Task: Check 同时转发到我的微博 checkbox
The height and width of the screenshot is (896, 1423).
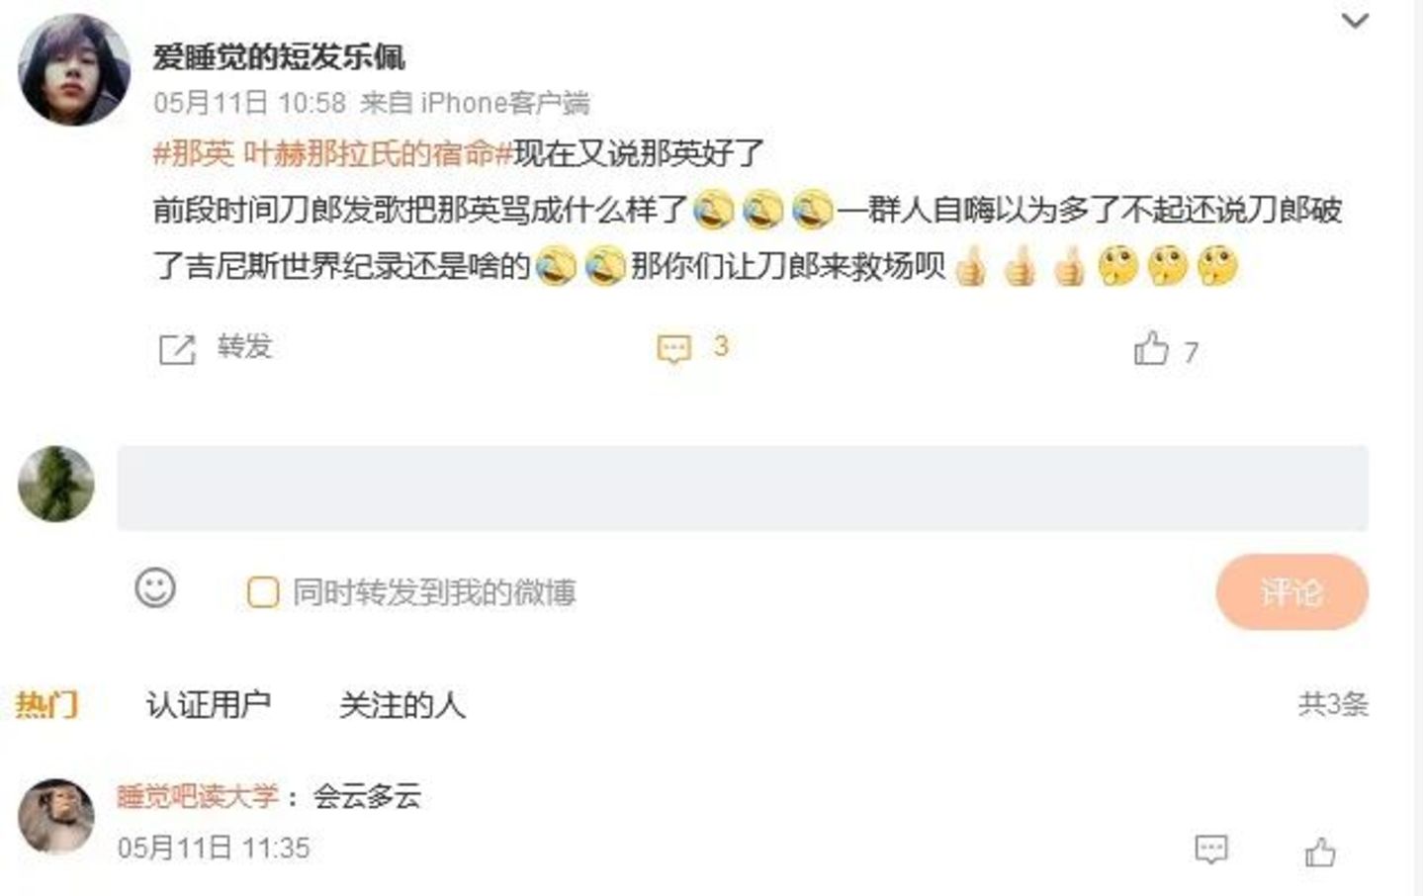Action: 262,592
